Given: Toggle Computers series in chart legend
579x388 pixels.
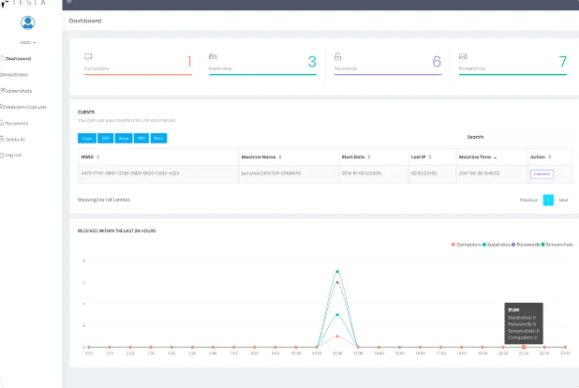Looking at the screenshot, I should click(467, 244).
